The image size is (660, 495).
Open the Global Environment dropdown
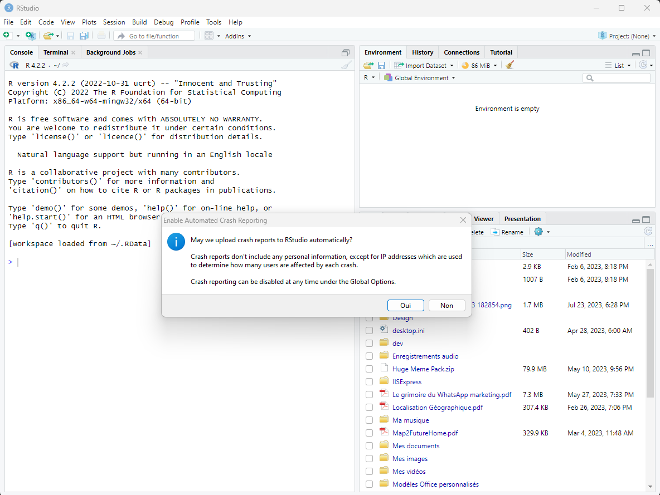click(x=420, y=78)
